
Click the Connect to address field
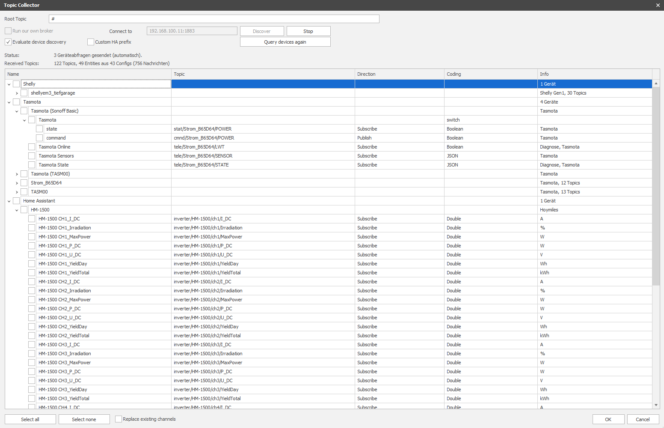pyautogui.click(x=192, y=31)
